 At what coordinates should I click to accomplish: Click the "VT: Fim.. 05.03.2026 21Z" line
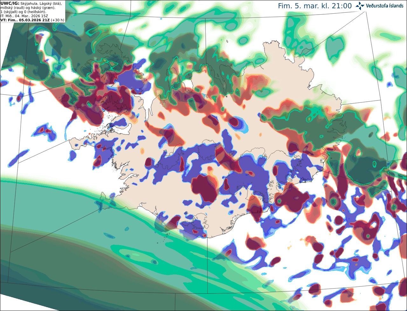(x=25, y=20)
